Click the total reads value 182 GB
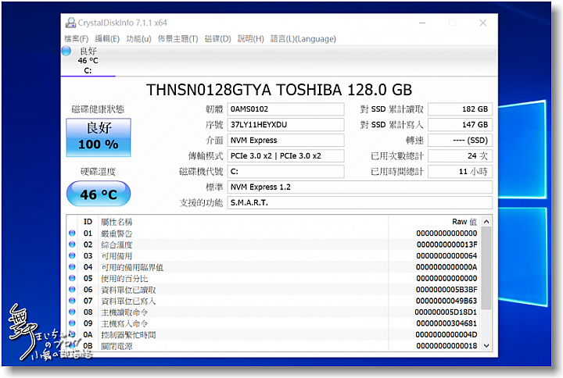This screenshot has height=378, width=563. coord(460,109)
